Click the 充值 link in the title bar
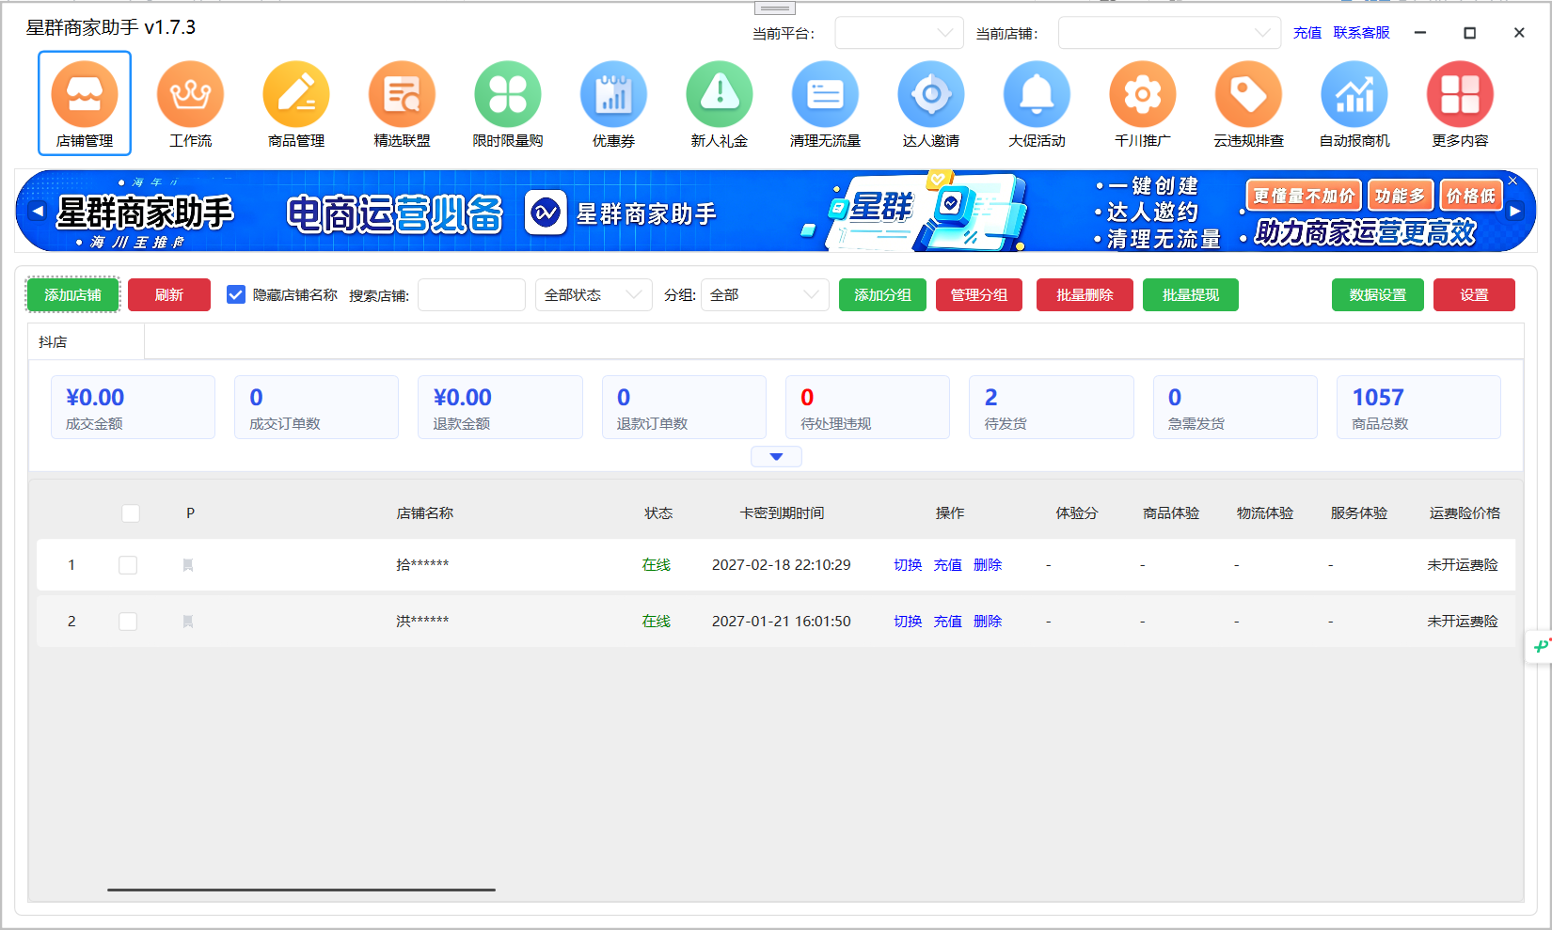Image resolution: width=1552 pixels, height=930 pixels. pyautogui.click(x=1307, y=33)
